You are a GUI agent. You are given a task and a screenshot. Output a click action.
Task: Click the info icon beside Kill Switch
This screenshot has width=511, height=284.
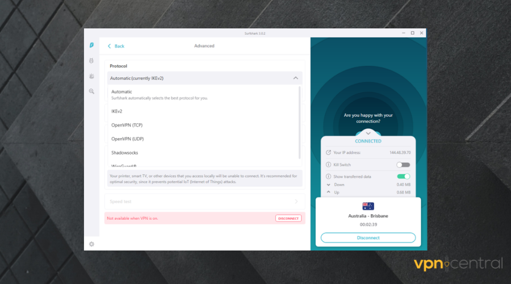pyautogui.click(x=328, y=165)
